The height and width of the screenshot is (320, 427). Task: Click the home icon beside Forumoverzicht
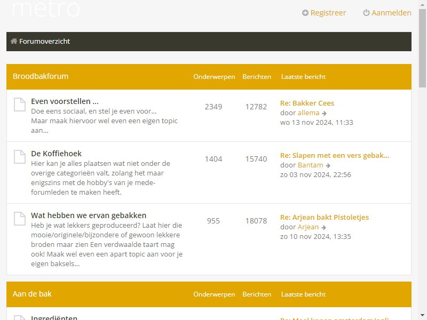[x=14, y=41]
